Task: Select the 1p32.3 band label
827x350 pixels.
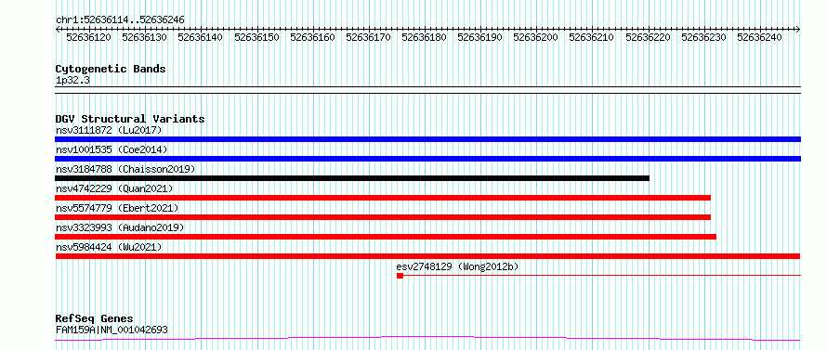Action: click(x=72, y=80)
